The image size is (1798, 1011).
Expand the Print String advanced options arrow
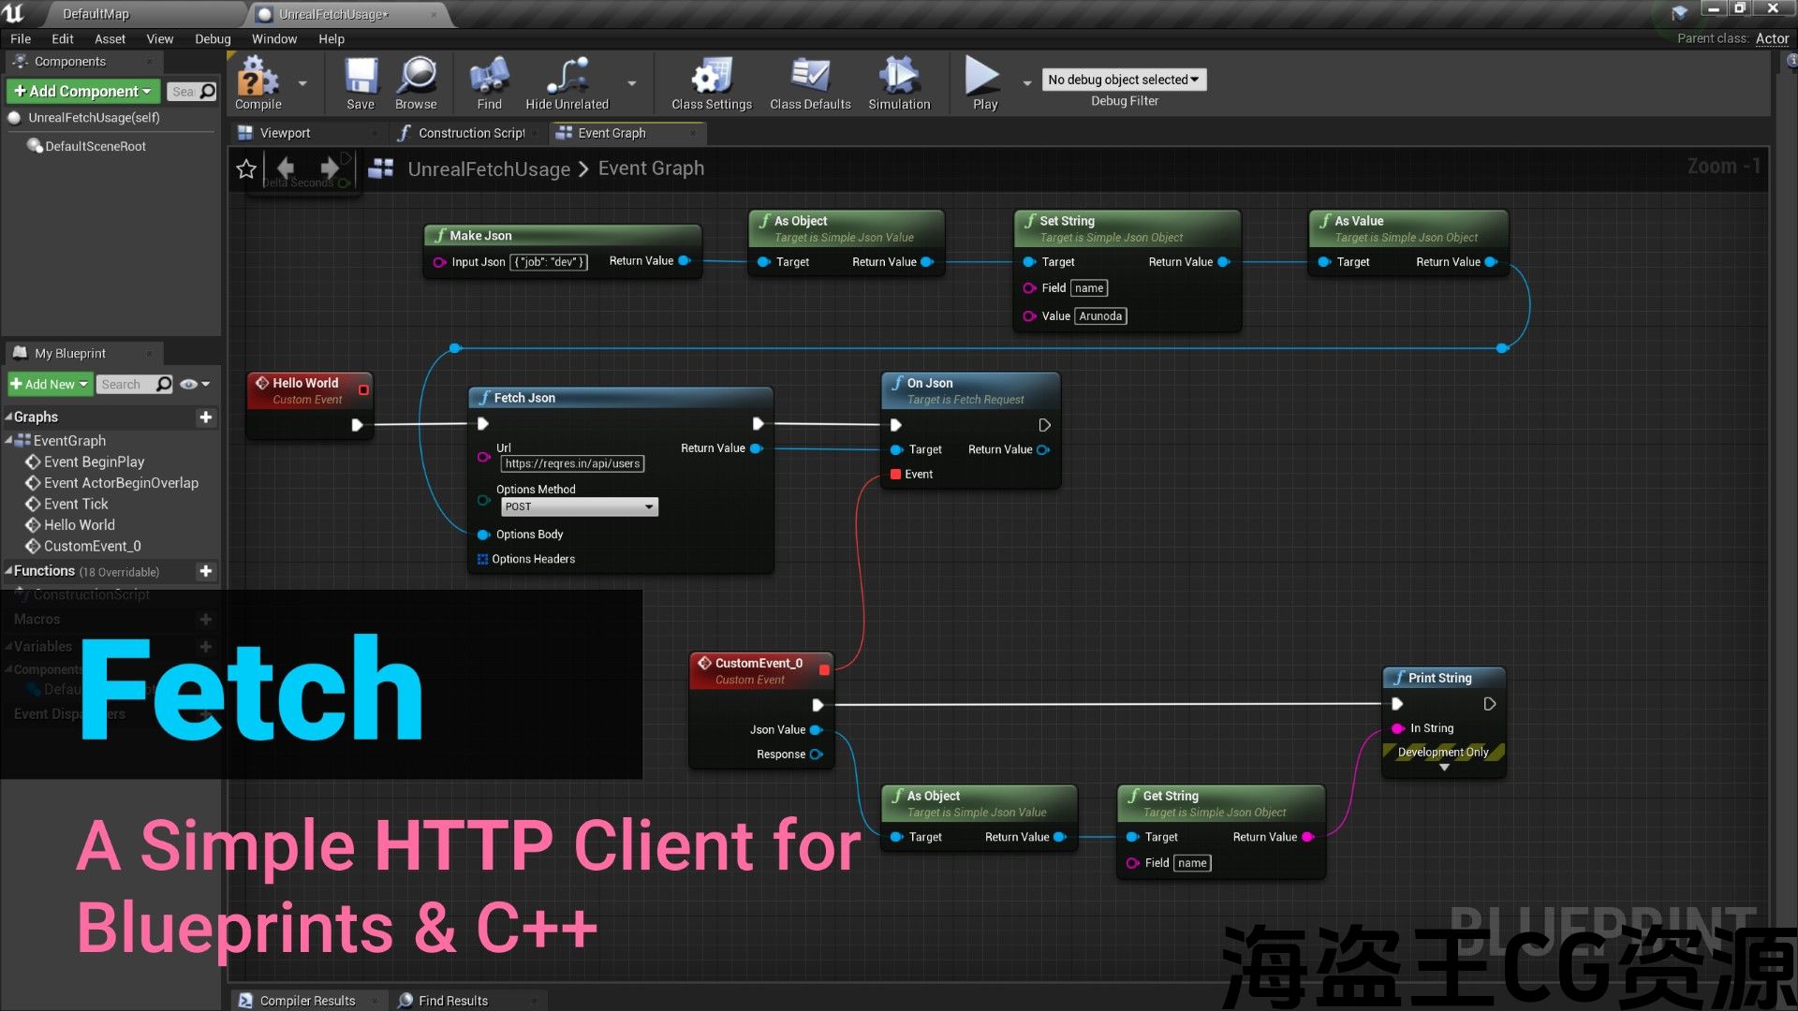point(1444,768)
